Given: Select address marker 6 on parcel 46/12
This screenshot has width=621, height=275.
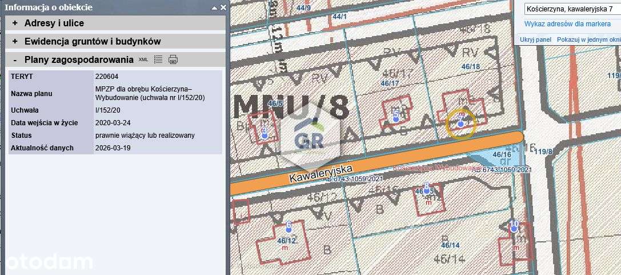Looking at the screenshot, I should (x=289, y=226).
